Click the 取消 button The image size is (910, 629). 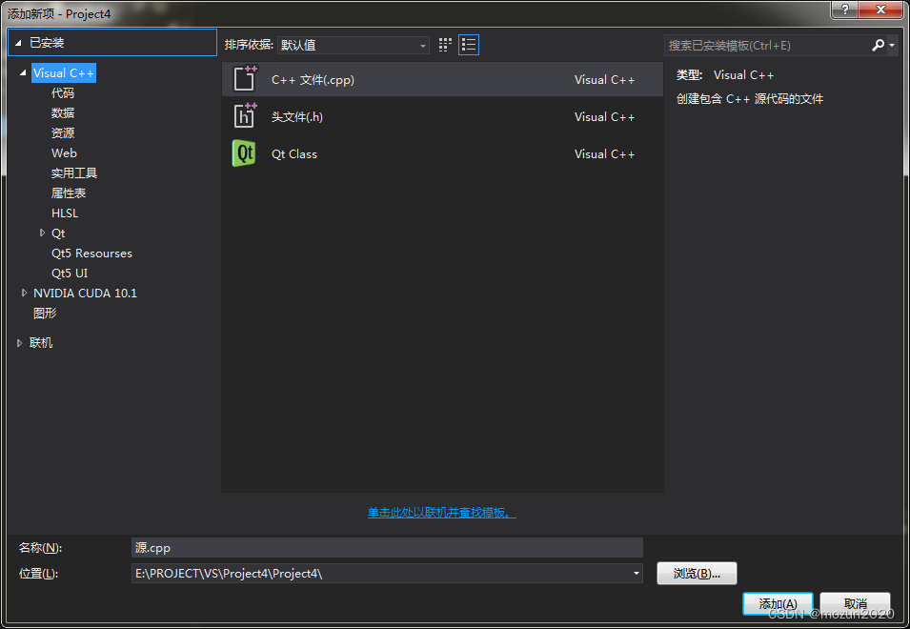click(x=855, y=603)
